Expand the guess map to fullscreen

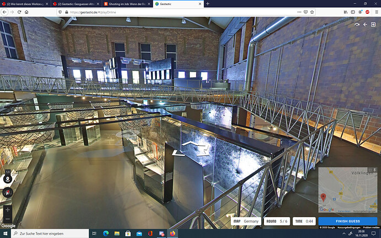click(370, 170)
